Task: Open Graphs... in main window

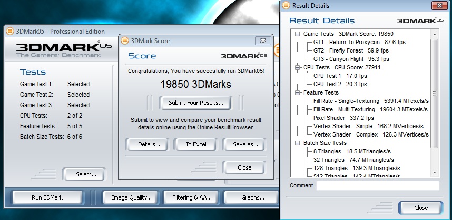Action: [x=252, y=197]
